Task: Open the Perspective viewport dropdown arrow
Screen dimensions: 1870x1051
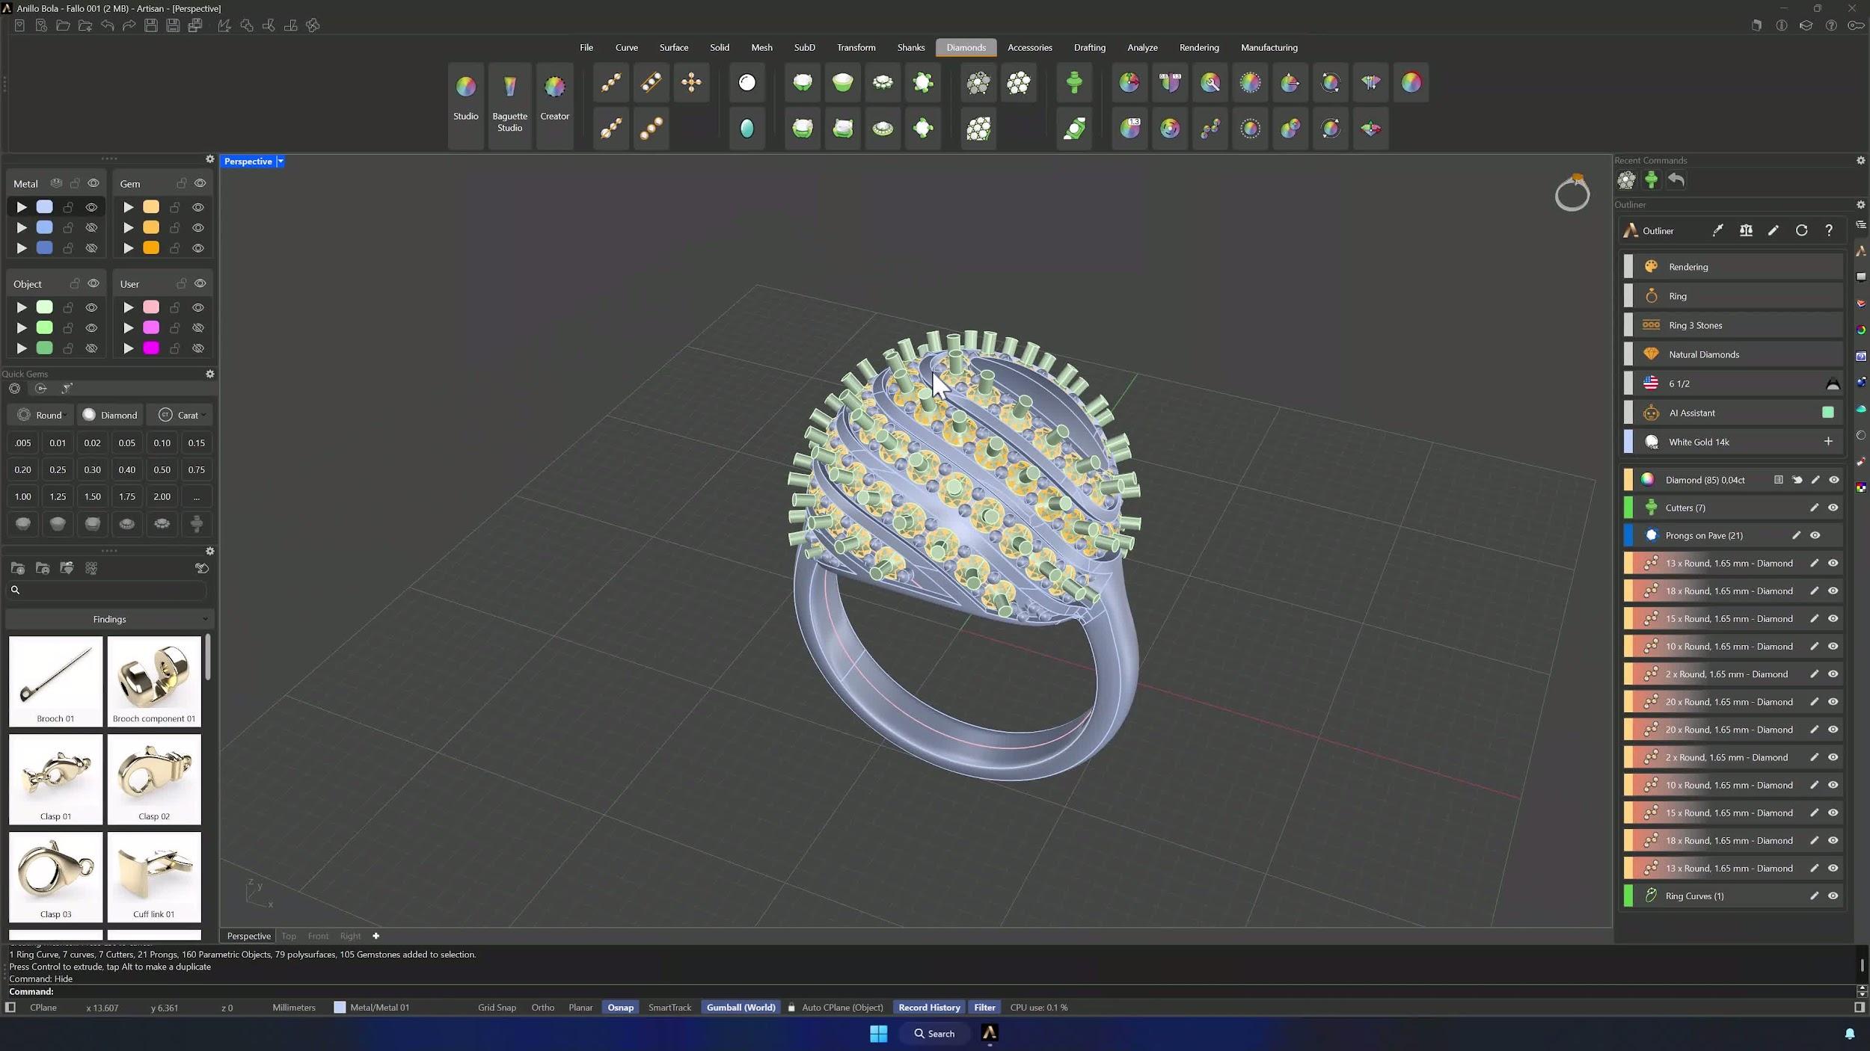Action: 280,161
